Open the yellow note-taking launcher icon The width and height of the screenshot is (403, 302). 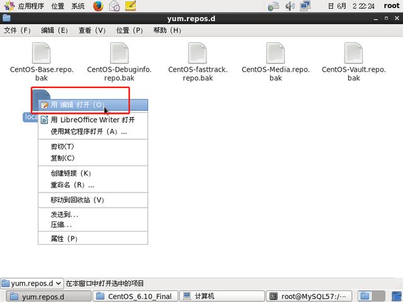pyautogui.click(x=130, y=6)
